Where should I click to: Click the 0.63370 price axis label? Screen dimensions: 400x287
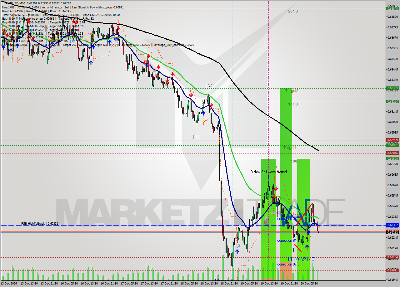click(392, 80)
